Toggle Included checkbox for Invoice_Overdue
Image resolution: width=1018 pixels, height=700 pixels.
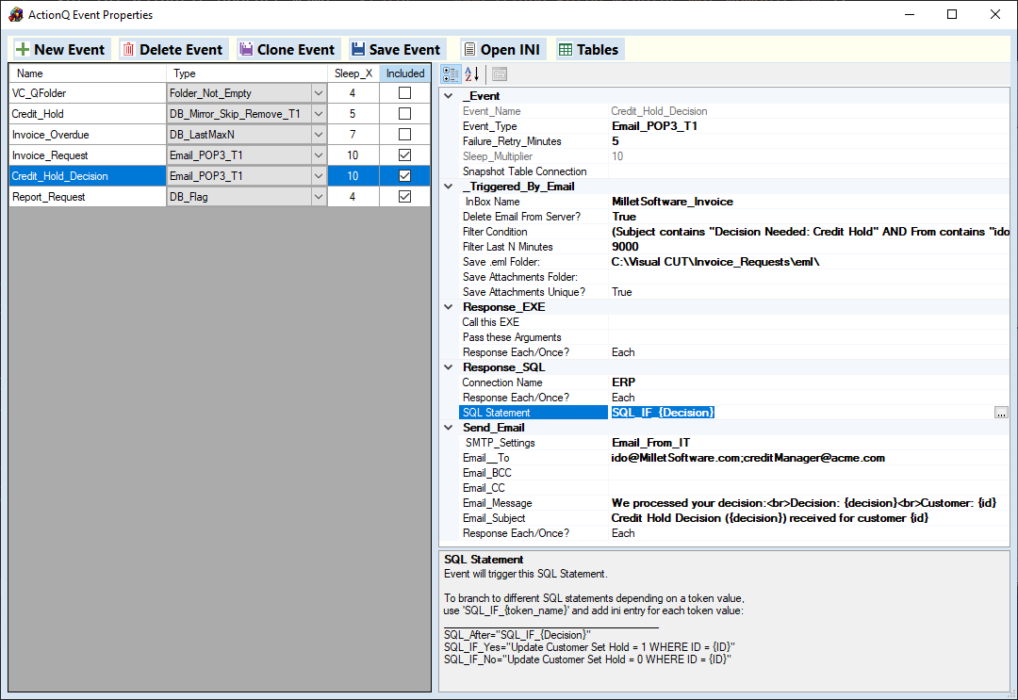(404, 135)
